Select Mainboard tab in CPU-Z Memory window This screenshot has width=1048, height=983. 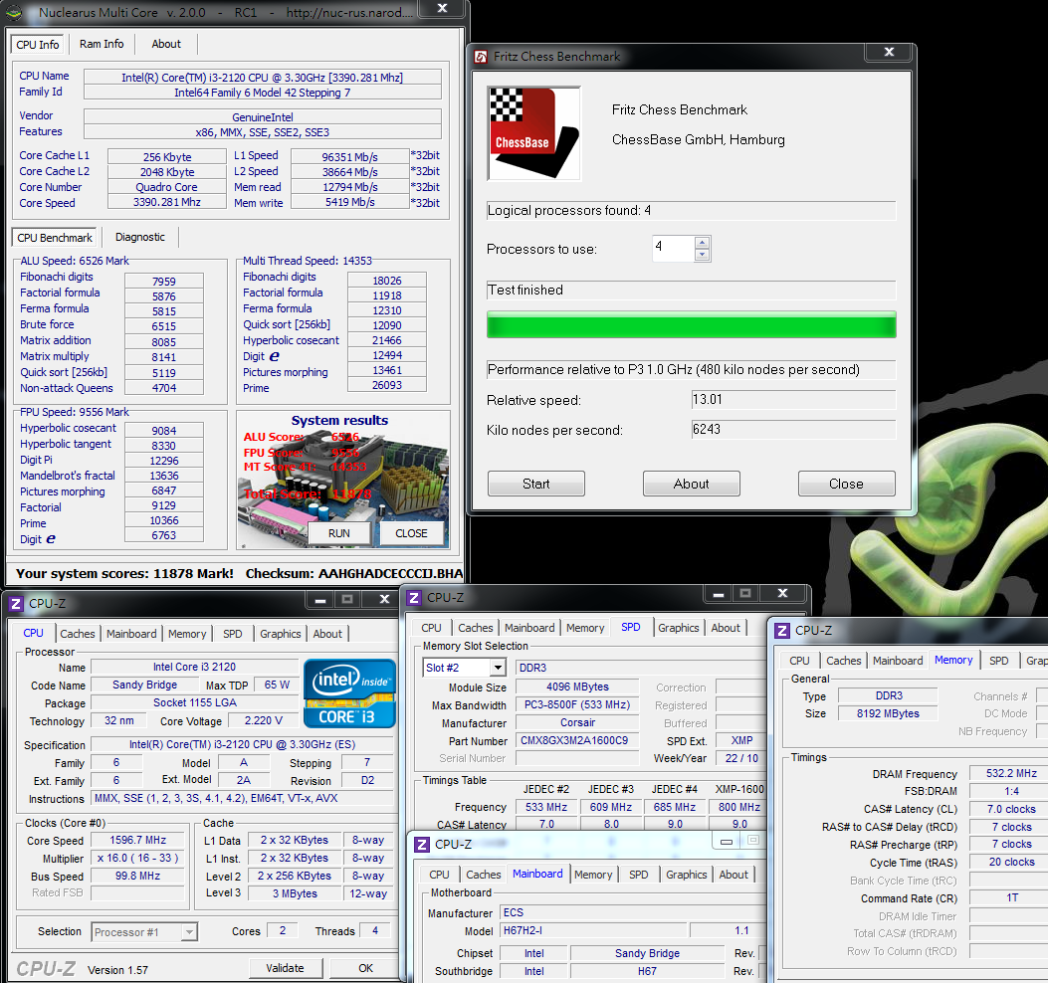click(898, 661)
